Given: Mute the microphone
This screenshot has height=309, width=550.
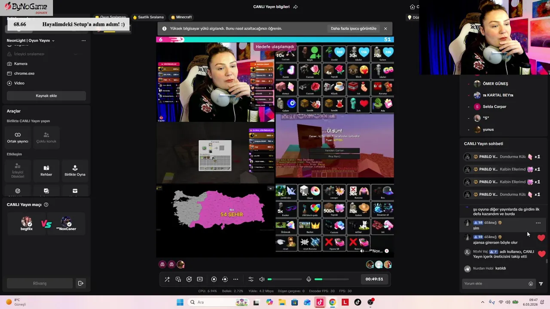Looking at the screenshot, I should pyautogui.click(x=309, y=279).
